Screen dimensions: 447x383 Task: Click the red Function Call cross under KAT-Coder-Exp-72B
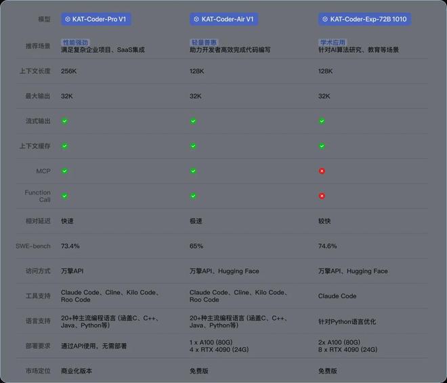(x=322, y=196)
